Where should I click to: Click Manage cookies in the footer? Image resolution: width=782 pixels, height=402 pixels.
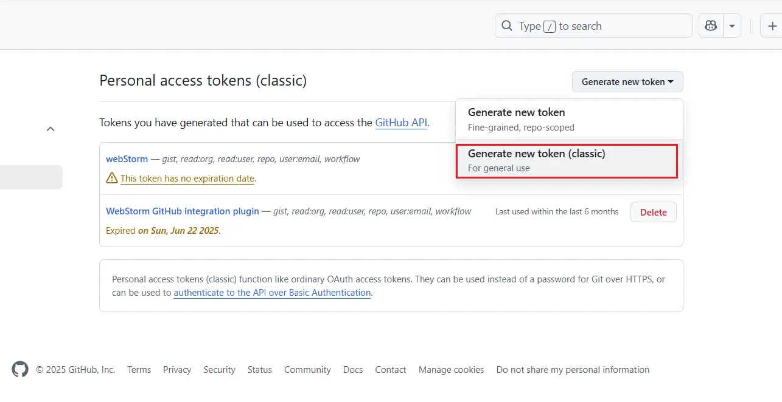point(451,370)
